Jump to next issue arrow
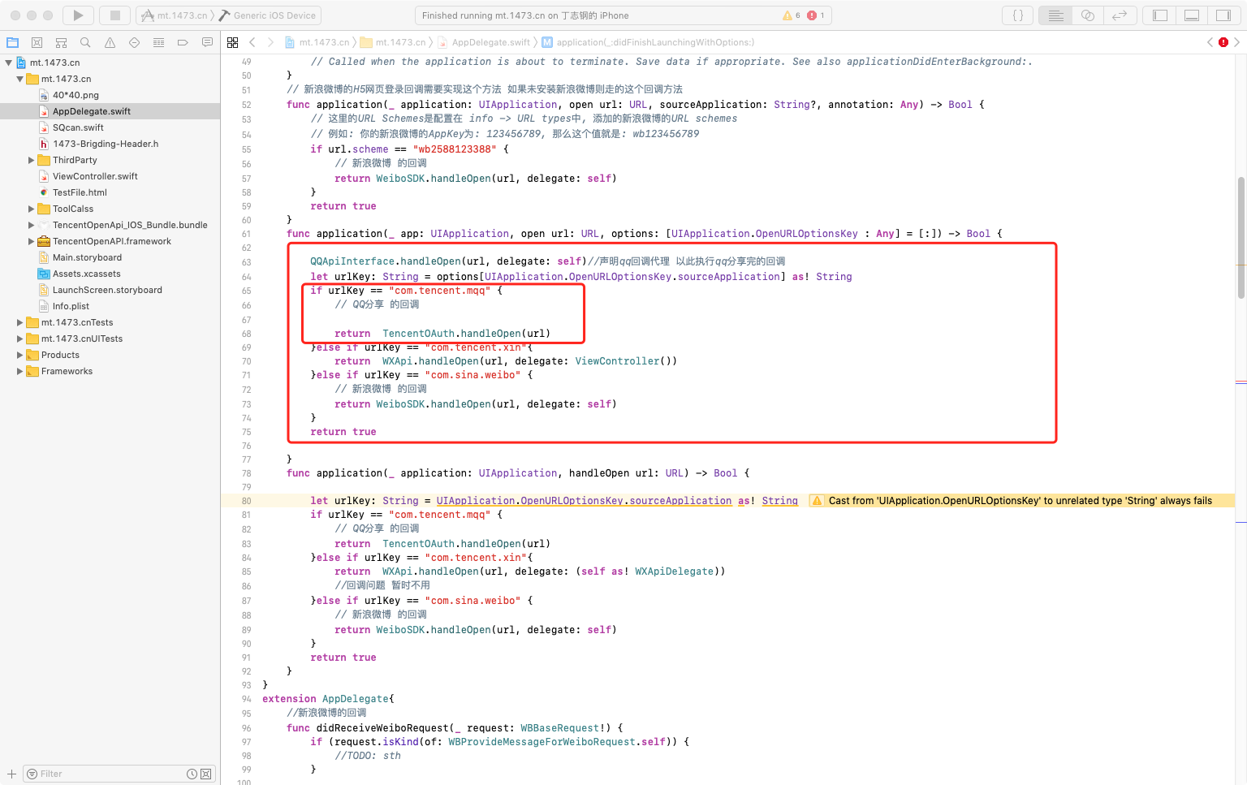The height and width of the screenshot is (785, 1247). pos(1237,42)
